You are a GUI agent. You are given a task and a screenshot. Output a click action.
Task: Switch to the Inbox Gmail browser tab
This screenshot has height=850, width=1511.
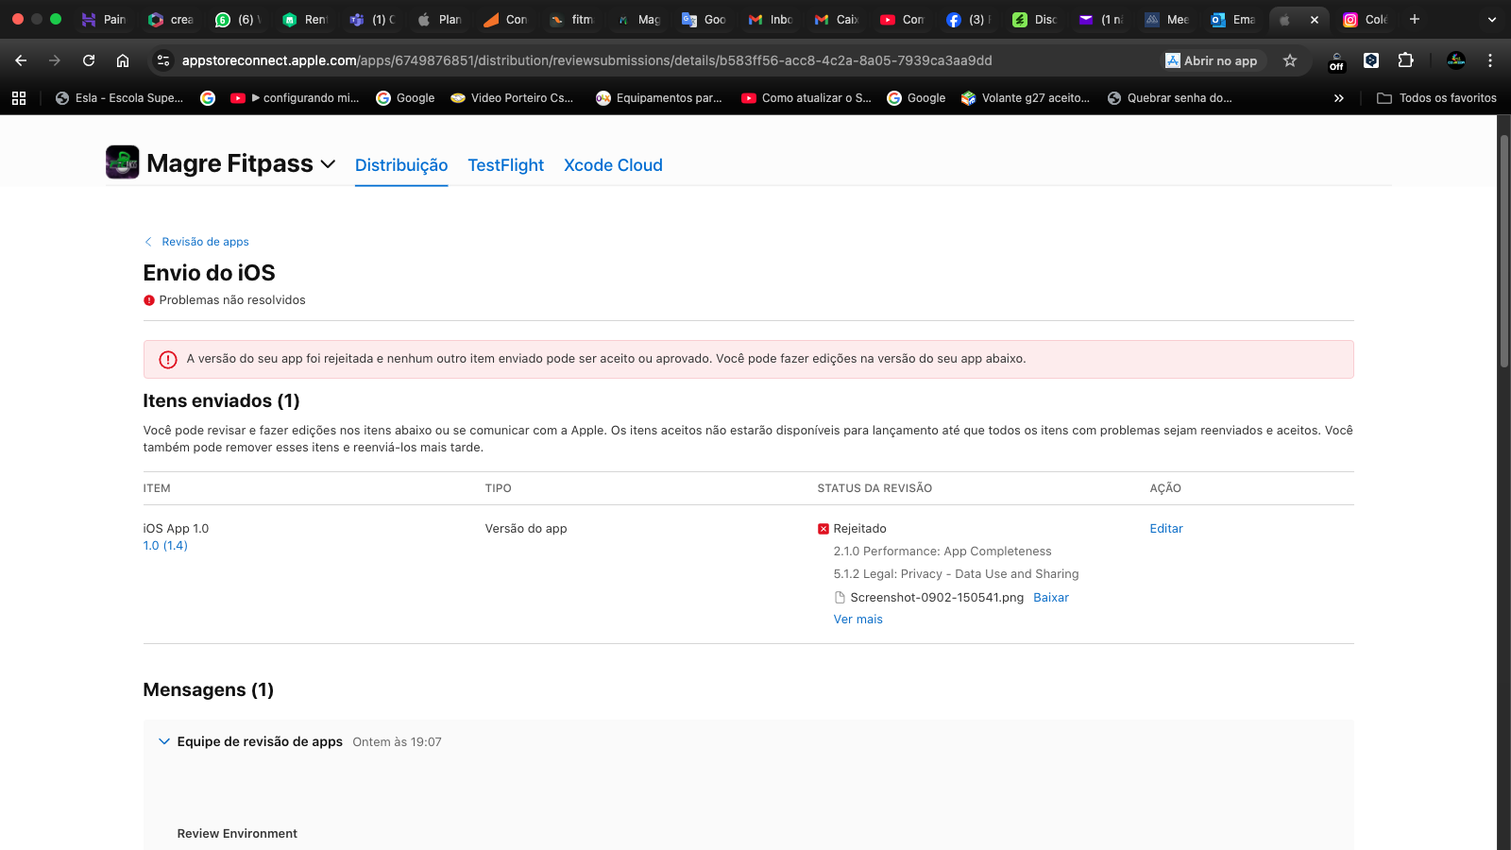click(x=771, y=20)
